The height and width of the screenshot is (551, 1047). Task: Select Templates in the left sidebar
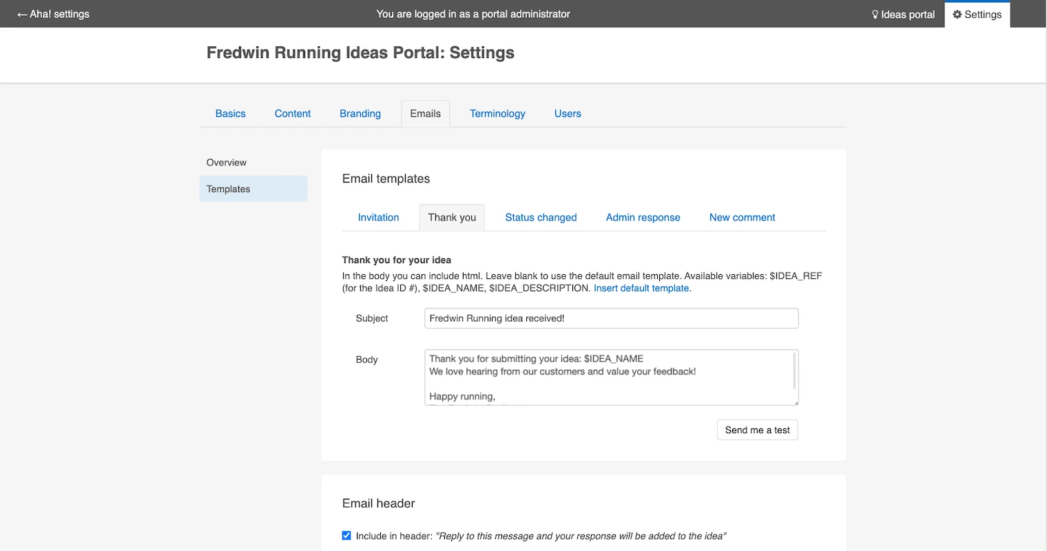click(228, 189)
